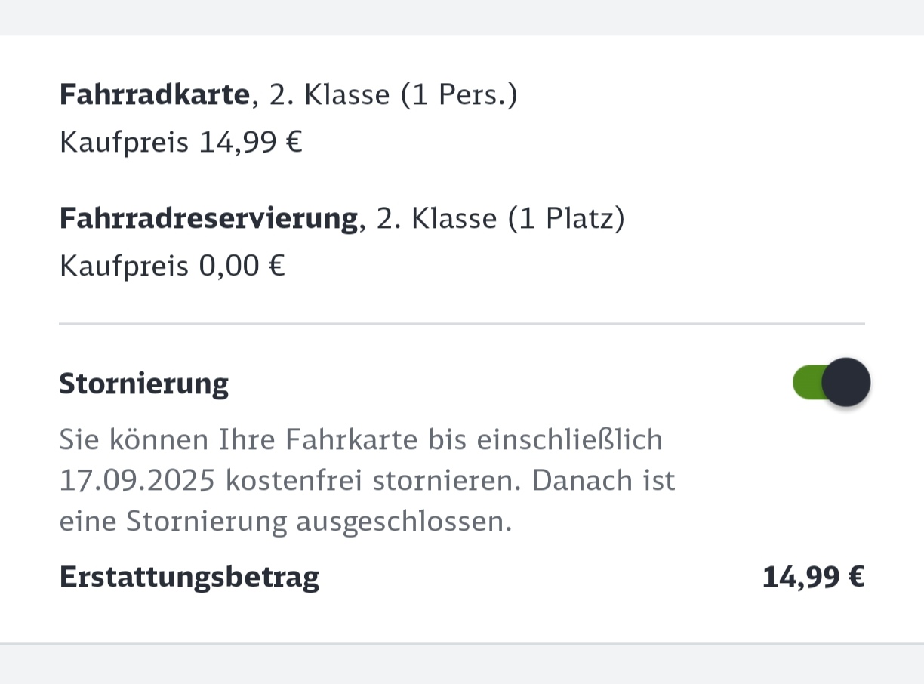
Task: Click the Kaufpreis 14,99 € line
Action: (x=181, y=142)
